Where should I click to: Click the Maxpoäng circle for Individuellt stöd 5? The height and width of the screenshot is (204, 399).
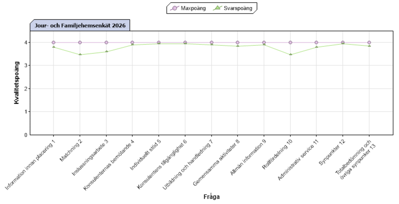159,42
